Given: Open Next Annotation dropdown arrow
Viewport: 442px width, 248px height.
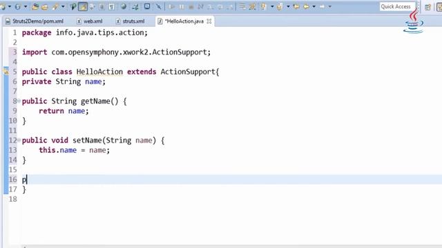Looking at the screenshot, I should (272, 6).
